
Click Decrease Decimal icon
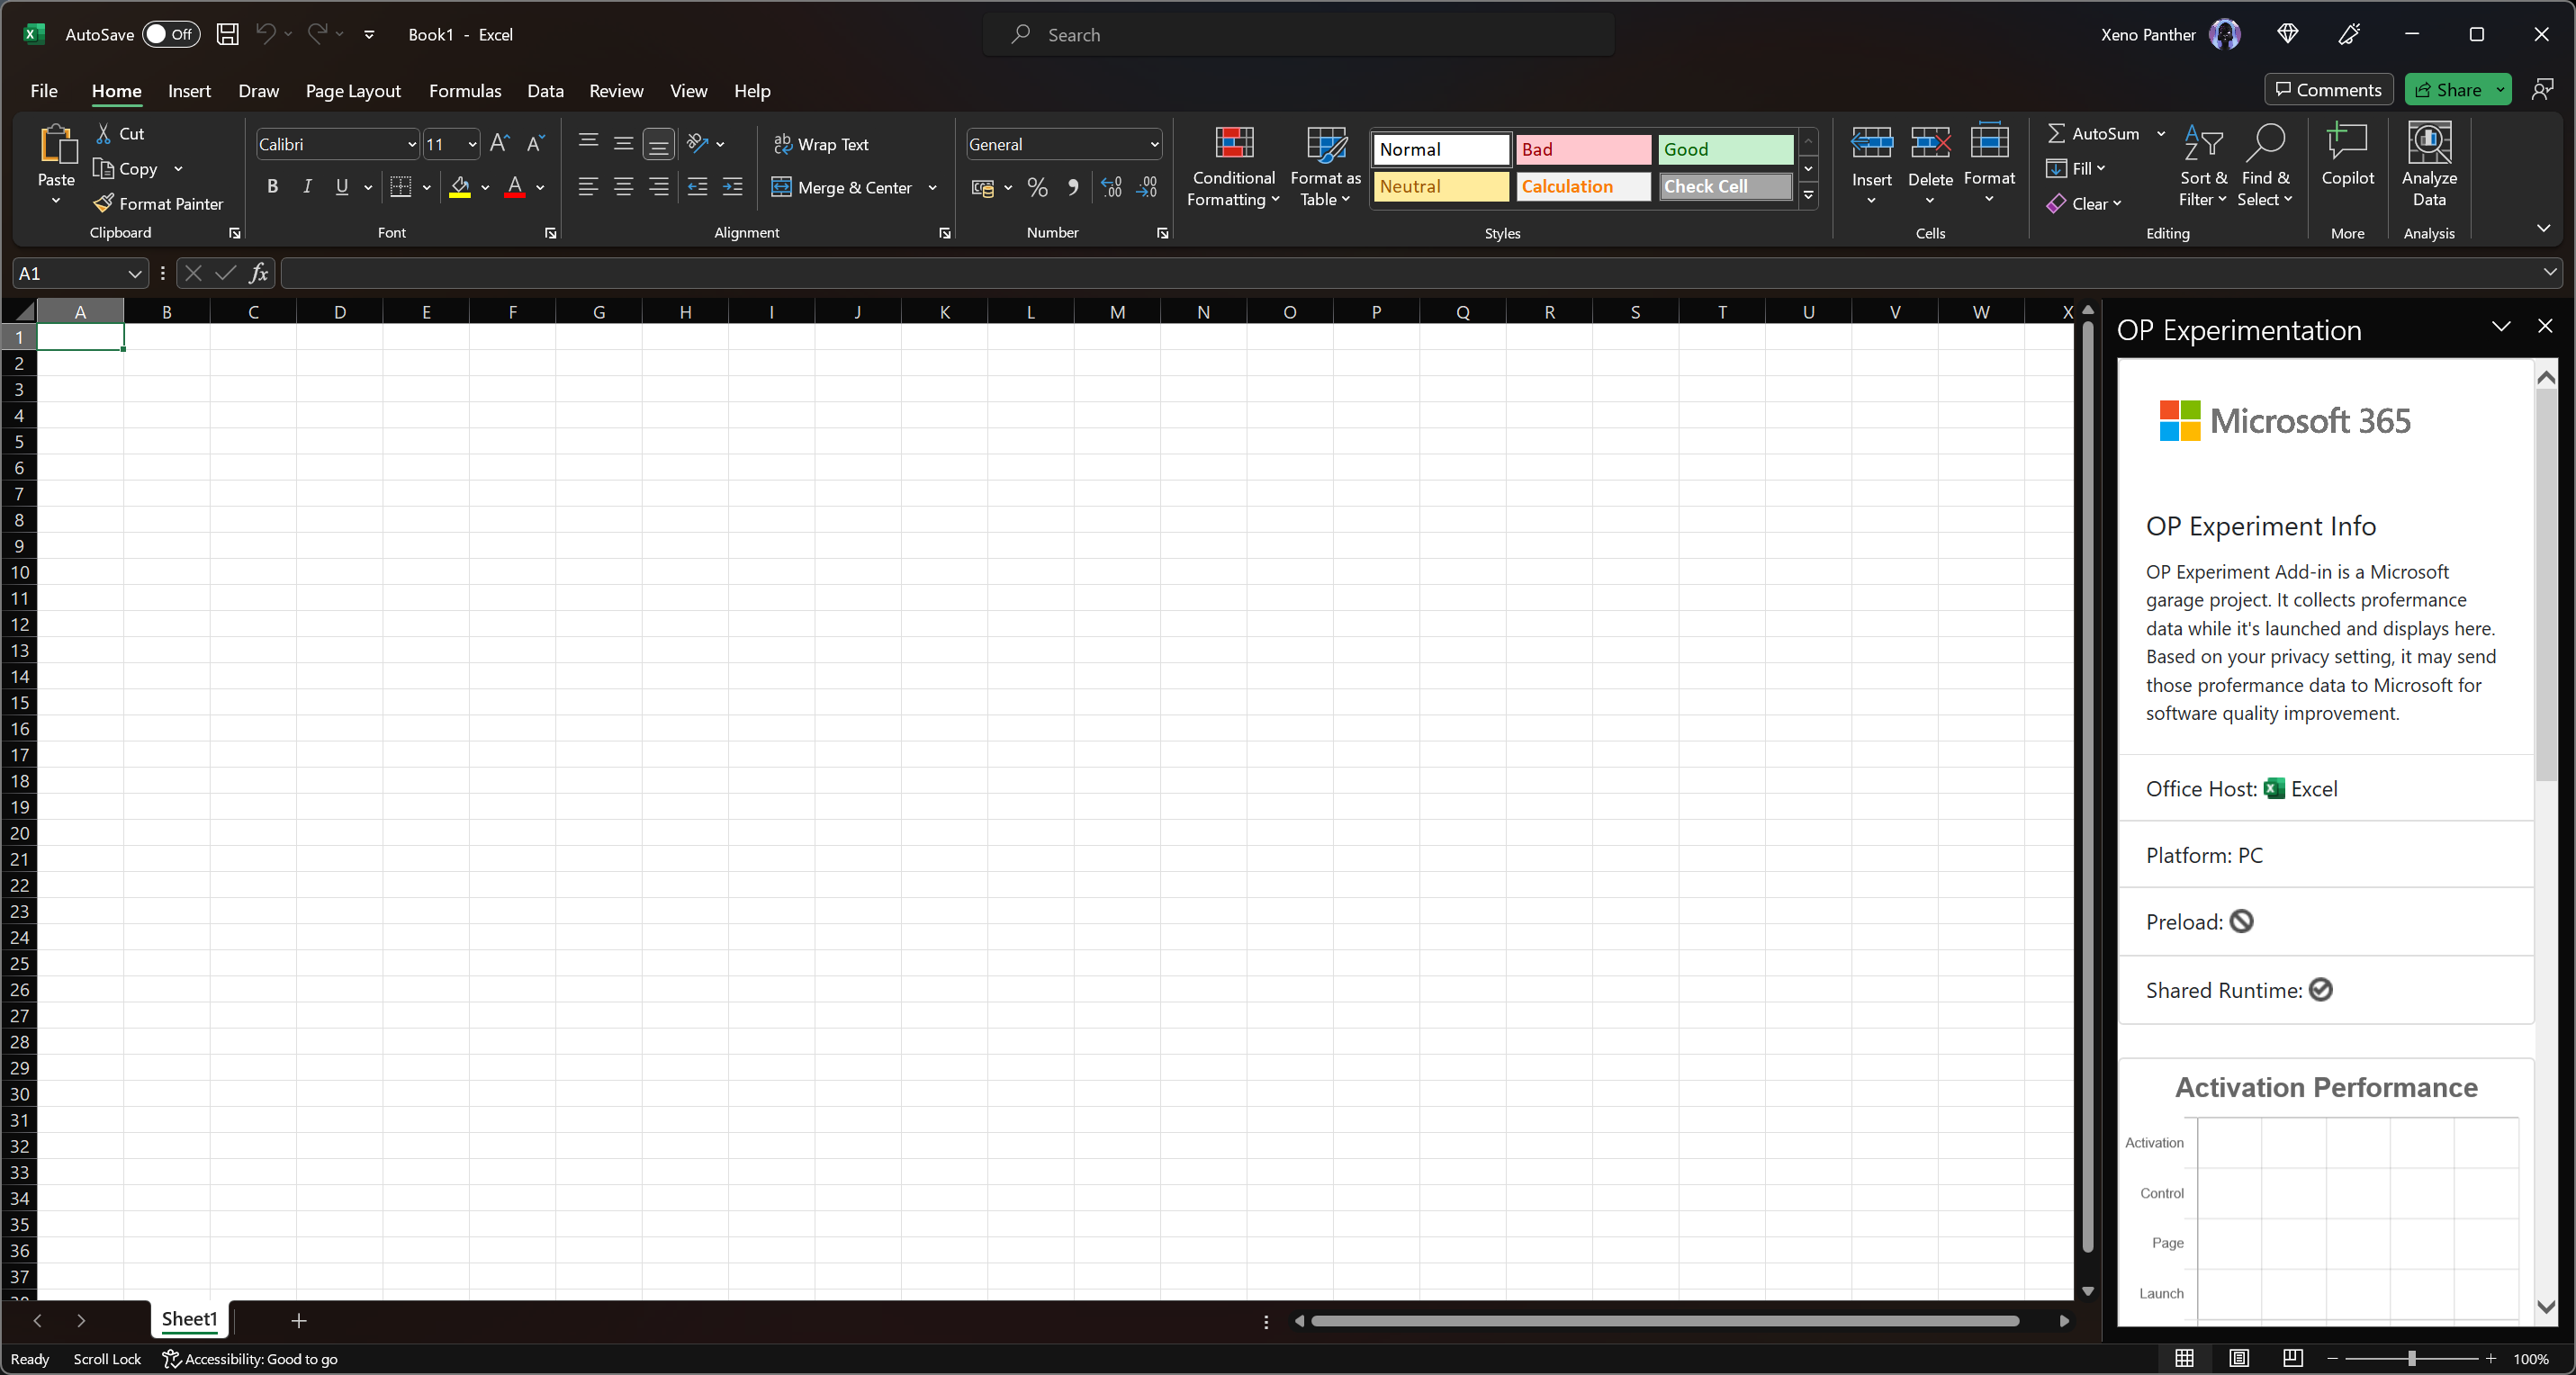coord(1147,187)
